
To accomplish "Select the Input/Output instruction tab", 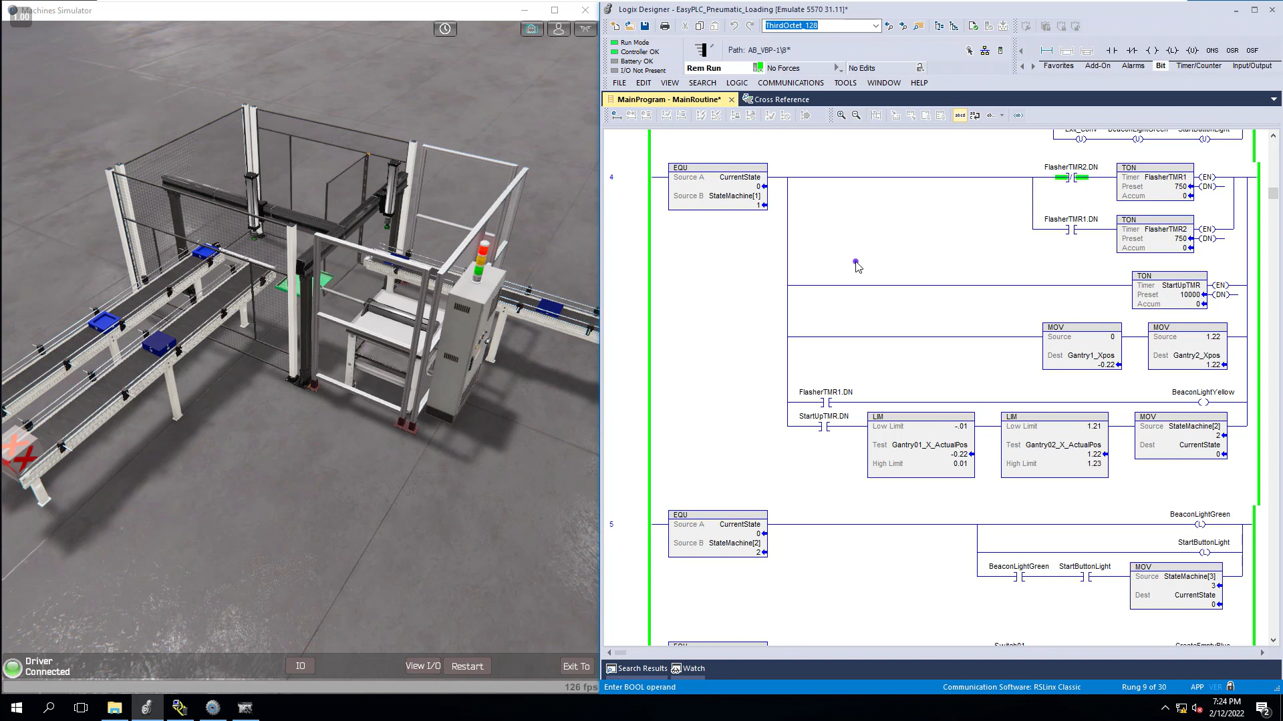I will [1252, 65].
